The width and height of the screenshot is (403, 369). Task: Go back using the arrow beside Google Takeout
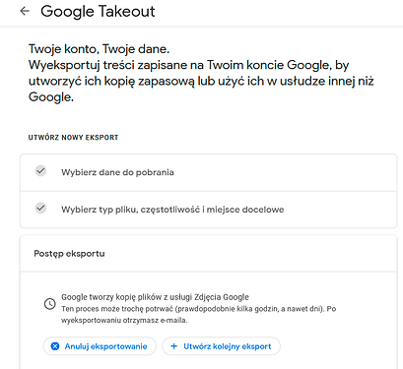(25, 11)
